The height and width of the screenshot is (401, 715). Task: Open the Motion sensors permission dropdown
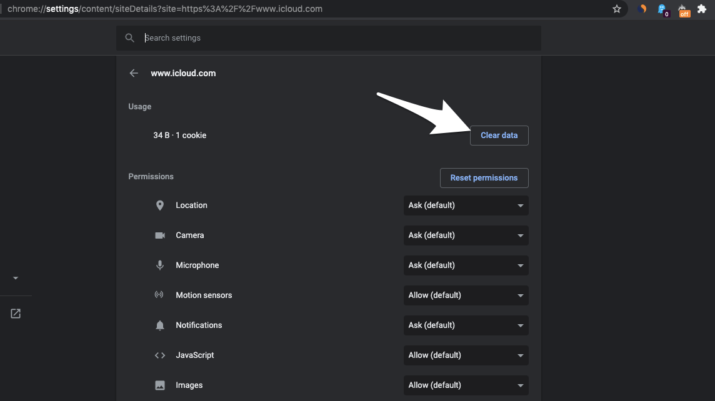[466, 295]
